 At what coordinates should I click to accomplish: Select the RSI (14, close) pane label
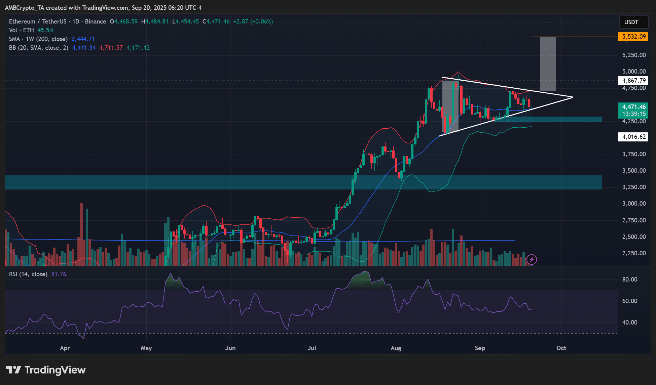pyautogui.click(x=28, y=274)
